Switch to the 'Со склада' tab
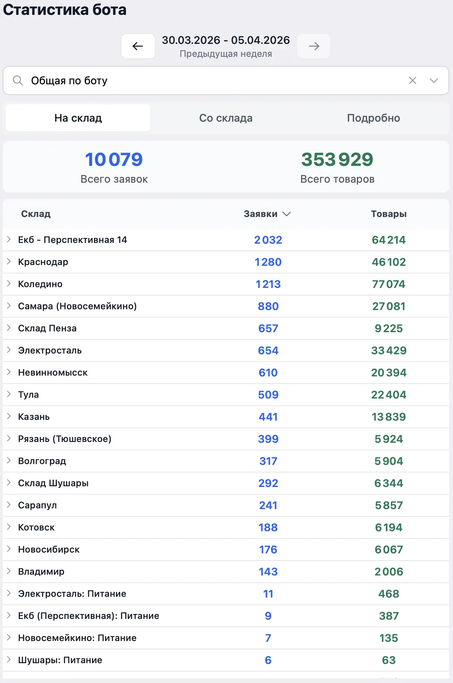 226,118
